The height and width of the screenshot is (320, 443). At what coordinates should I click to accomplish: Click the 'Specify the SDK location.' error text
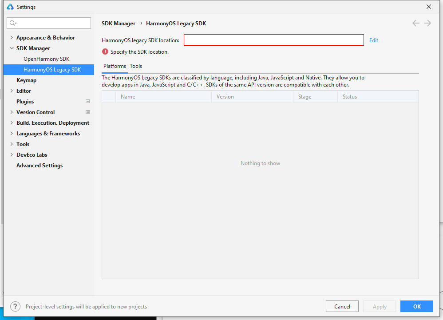(139, 52)
